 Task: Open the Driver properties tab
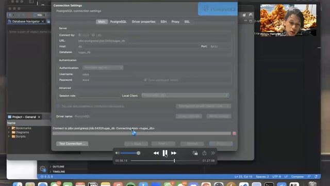pos(143,22)
